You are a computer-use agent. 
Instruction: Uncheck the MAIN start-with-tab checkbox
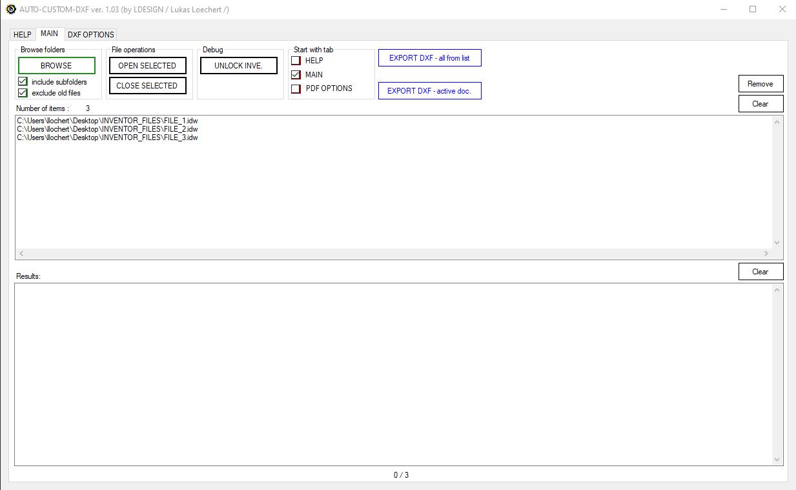[296, 74]
